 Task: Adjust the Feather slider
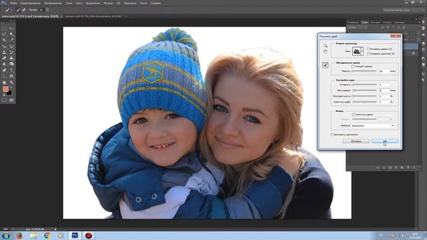point(364,90)
